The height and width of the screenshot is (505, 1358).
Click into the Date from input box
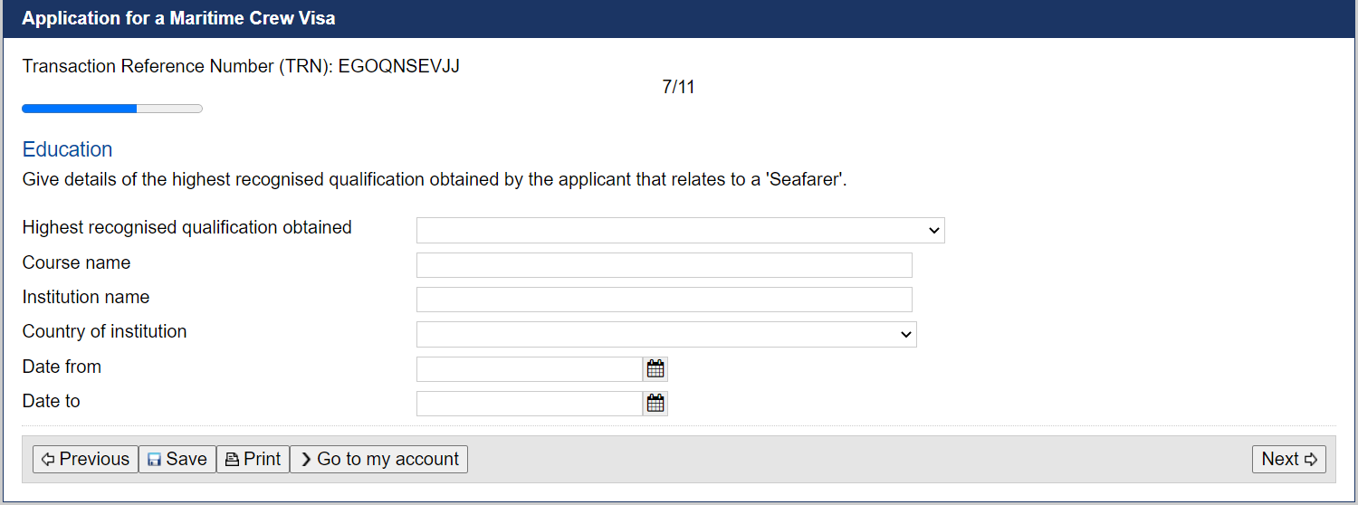pyautogui.click(x=530, y=369)
